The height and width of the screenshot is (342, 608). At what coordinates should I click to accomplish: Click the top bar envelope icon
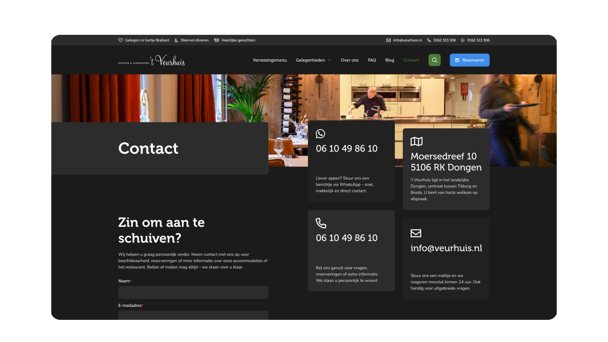pos(388,40)
